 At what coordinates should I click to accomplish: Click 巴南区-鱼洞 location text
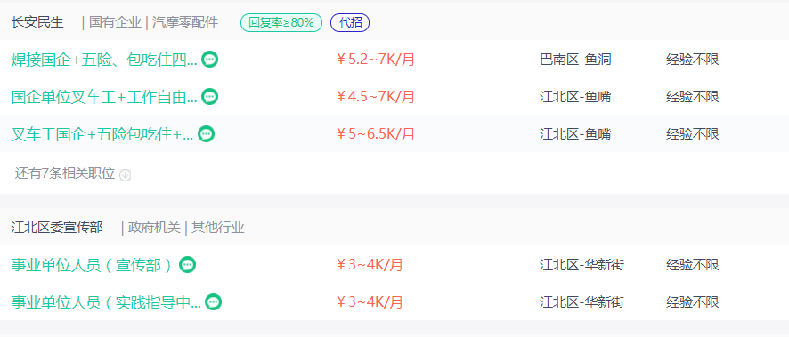click(x=575, y=60)
